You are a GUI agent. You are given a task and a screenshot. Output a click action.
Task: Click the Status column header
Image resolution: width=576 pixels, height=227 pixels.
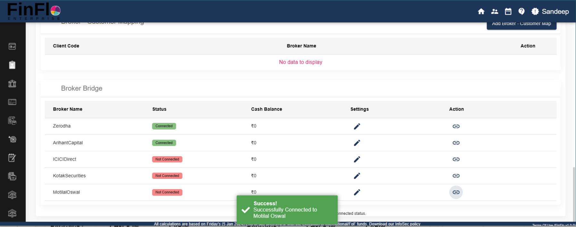coord(159,109)
